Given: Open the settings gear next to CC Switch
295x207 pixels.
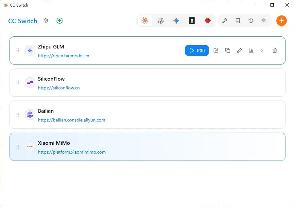Looking at the screenshot, I should click(46, 21).
